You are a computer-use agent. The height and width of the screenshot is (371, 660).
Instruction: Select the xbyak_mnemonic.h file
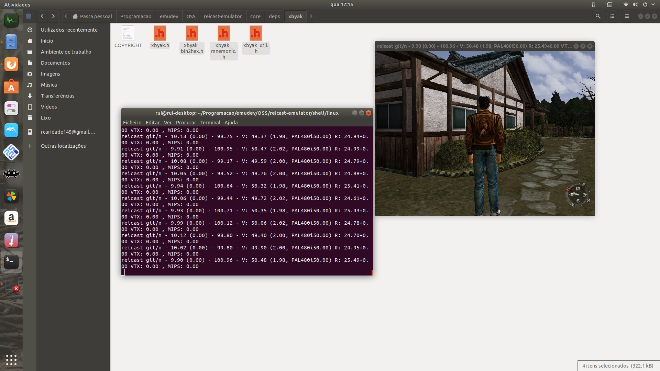(x=223, y=43)
